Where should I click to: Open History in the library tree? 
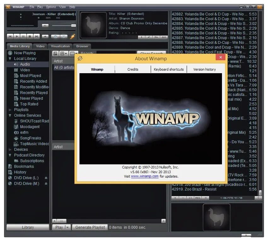20,172
